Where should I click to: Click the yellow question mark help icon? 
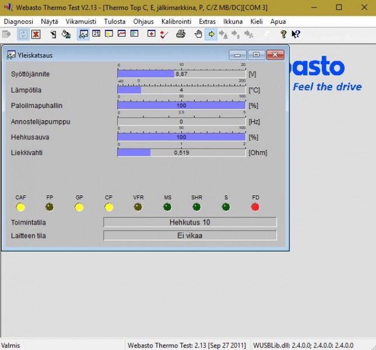(283, 34)
